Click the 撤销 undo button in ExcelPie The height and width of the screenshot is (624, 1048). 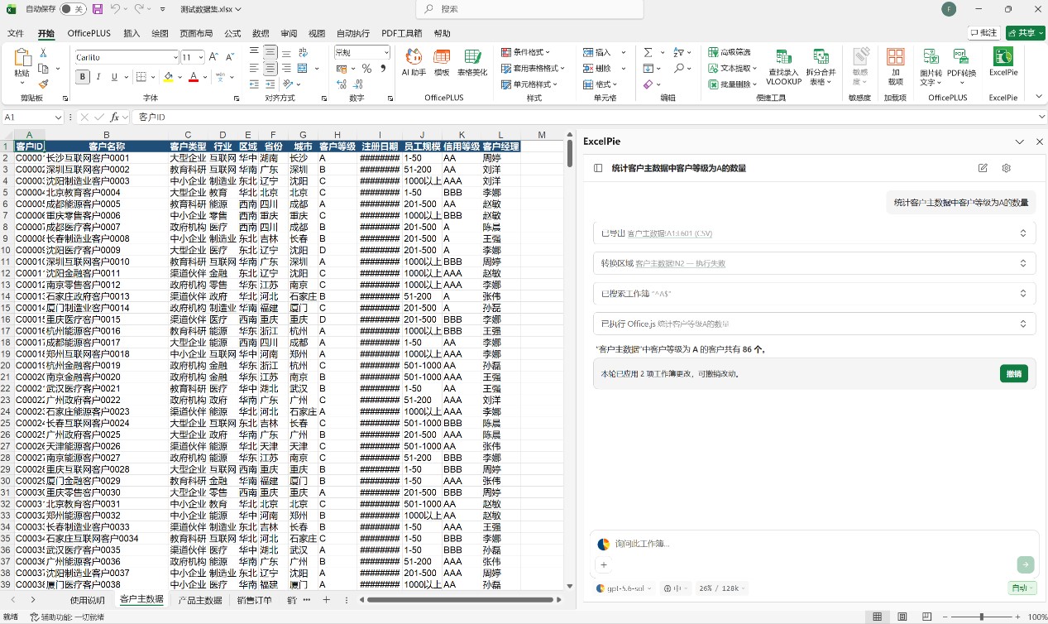tap(1013, 373)
